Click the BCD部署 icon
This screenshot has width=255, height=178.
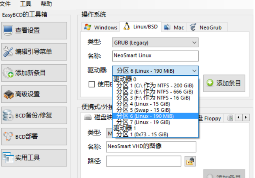point(8,136)
